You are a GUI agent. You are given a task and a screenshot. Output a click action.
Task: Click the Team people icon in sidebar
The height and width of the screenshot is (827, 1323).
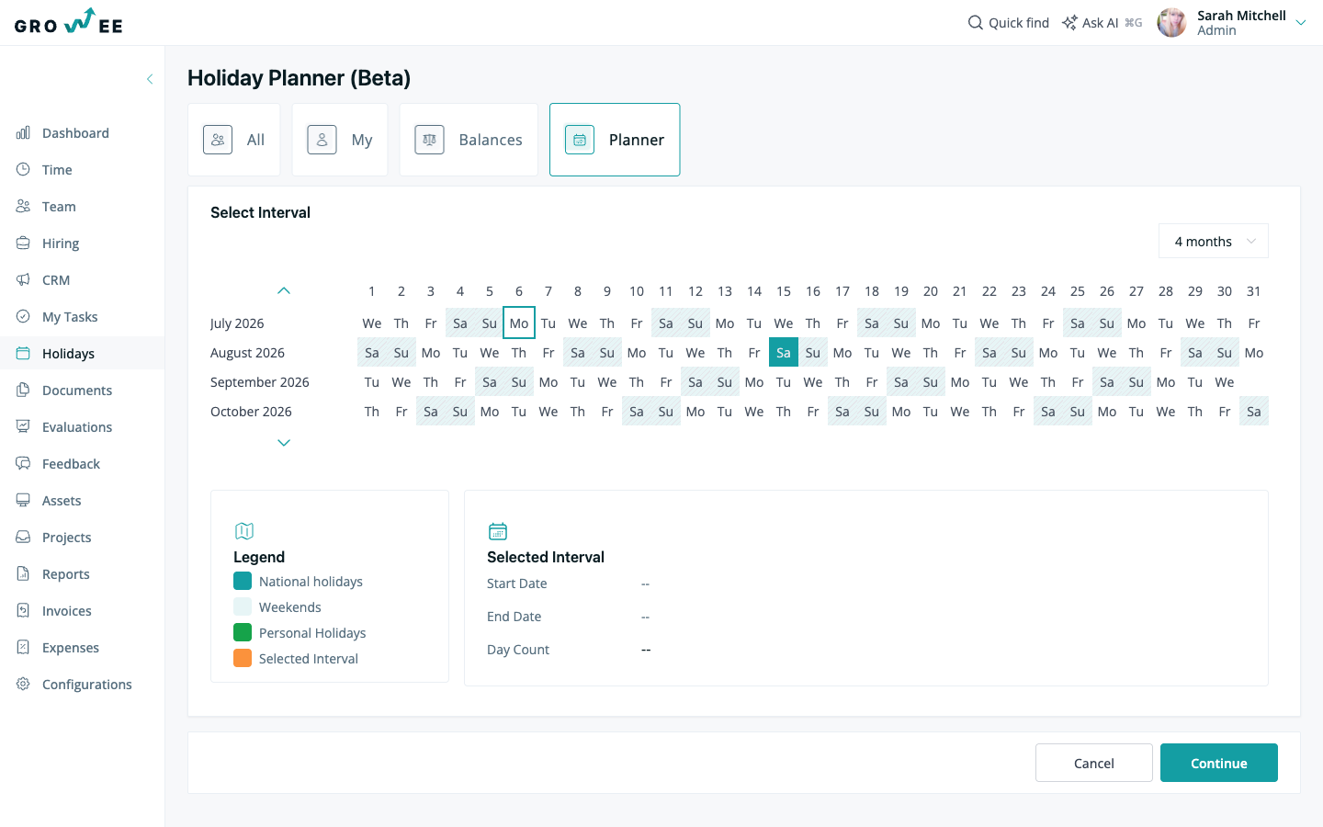pos(23,207)
